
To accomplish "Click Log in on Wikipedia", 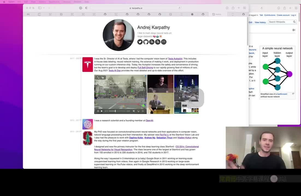I will tap(293, 15).
